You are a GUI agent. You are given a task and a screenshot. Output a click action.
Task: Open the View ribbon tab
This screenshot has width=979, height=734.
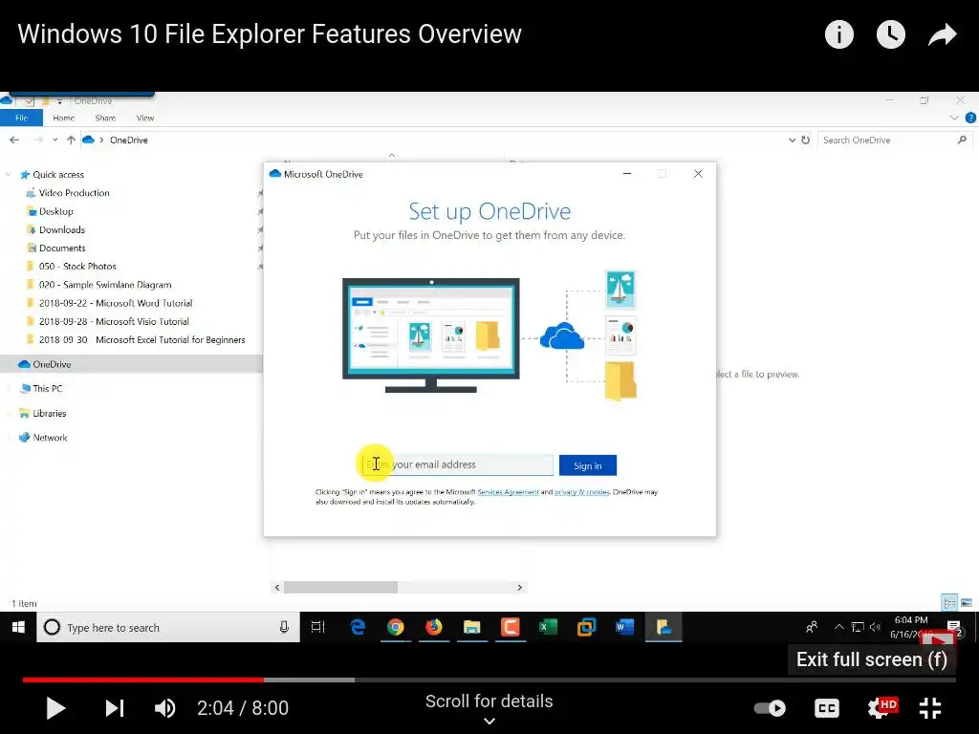pyautogui.click(x=145, y=118)
